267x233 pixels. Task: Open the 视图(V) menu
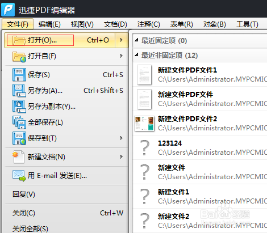tap(82, 24)
